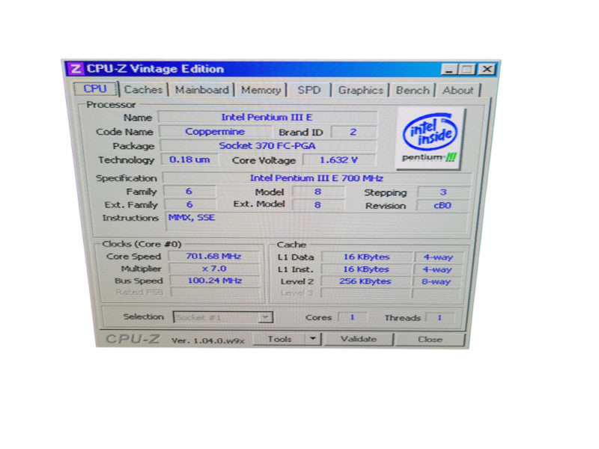Click the CPU-Z purple Z title bar icon
This screenshot has width=599, height=449.
pos(76,69)
